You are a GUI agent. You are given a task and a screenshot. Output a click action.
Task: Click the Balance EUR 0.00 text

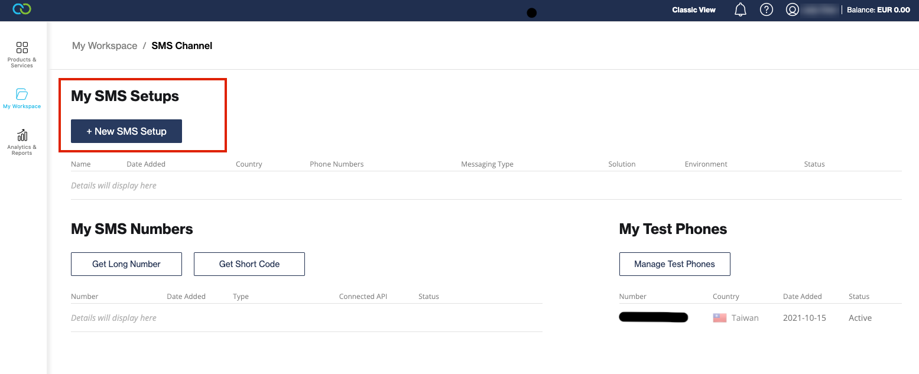(878, 10)
